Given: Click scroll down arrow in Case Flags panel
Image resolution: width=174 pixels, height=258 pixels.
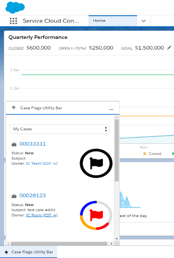Looking at the screenshot, I should 117,239.
